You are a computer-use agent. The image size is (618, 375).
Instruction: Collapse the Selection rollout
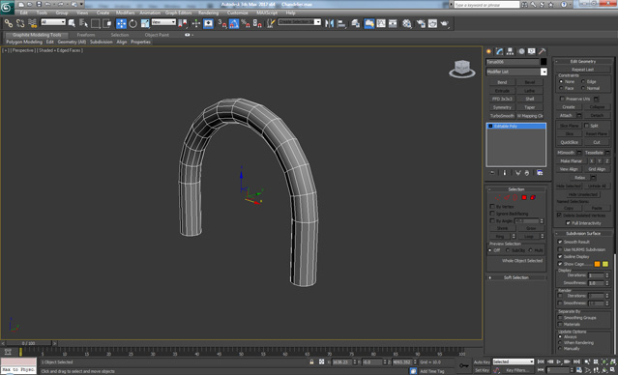[x=515, y=189]
